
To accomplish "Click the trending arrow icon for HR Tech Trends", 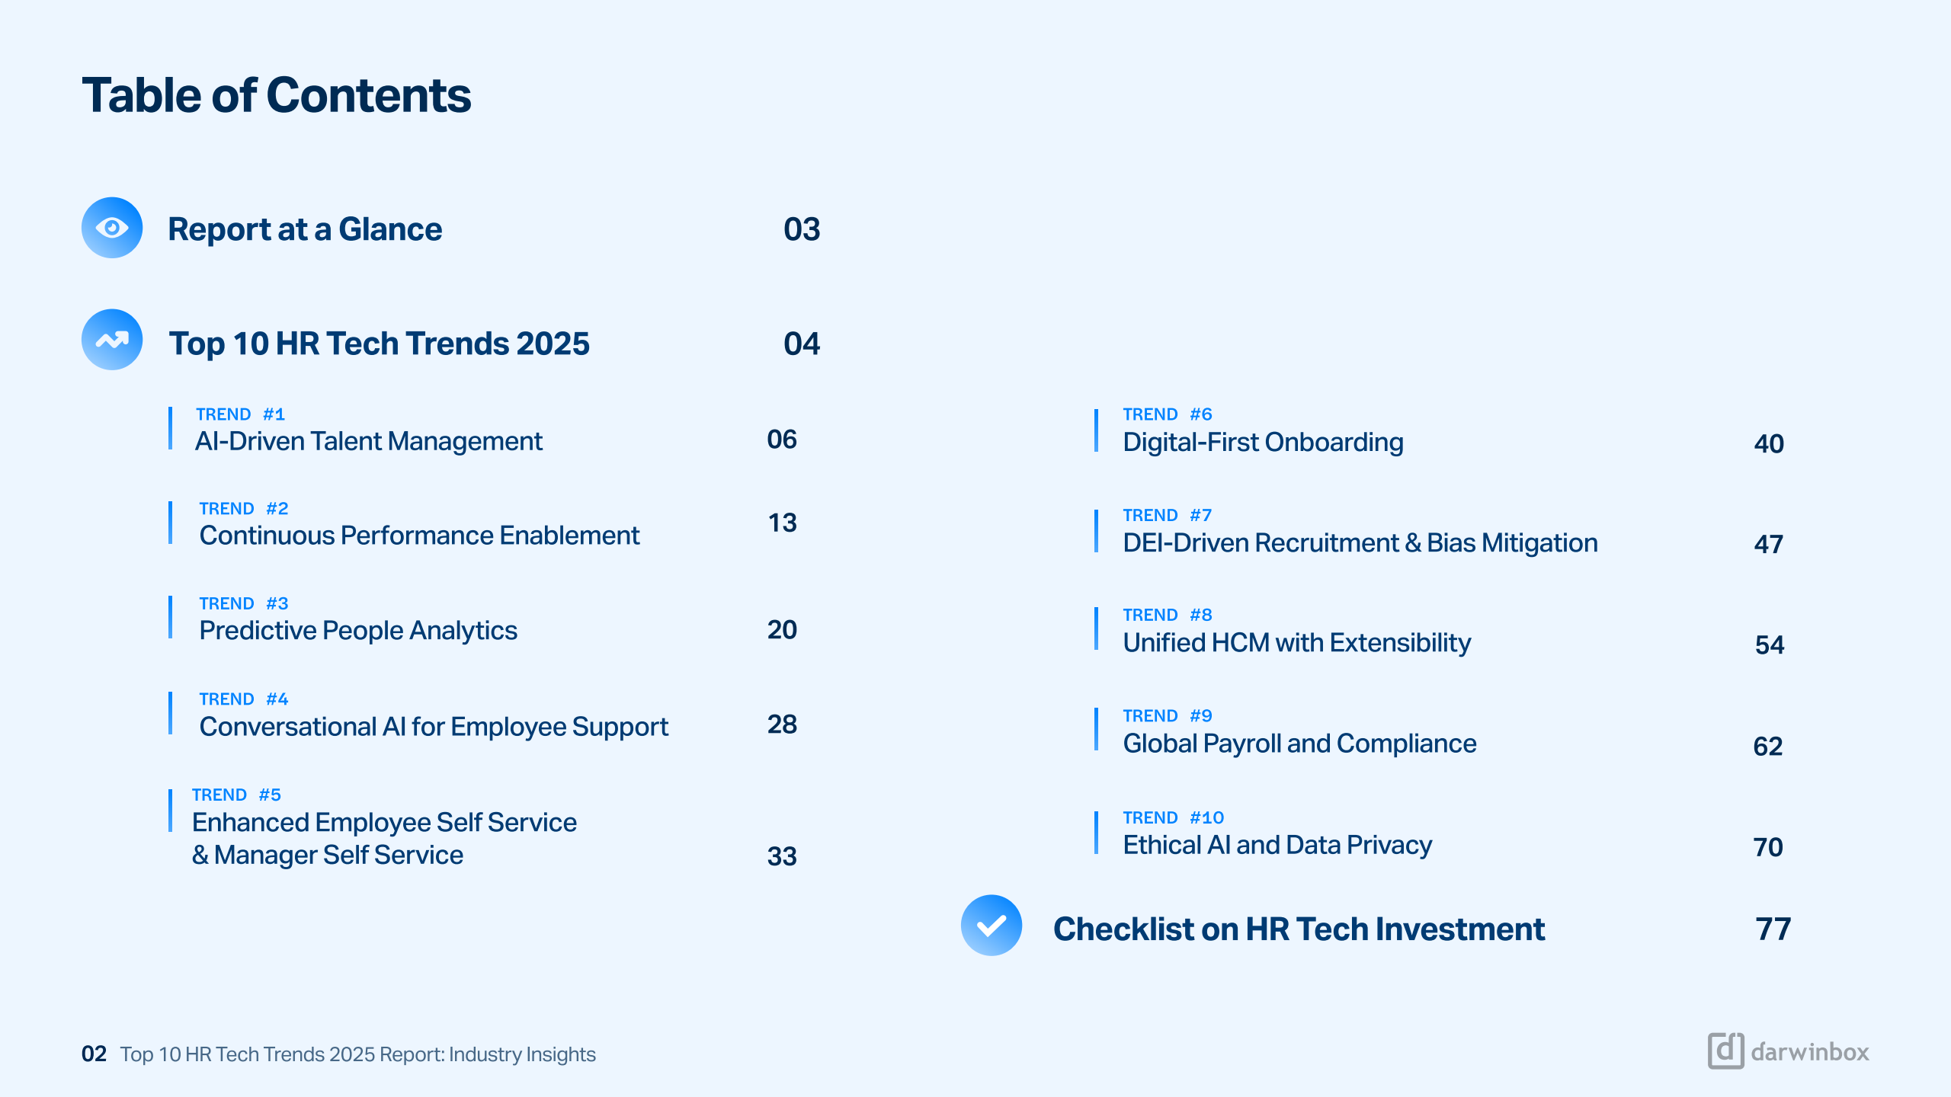I will [112, 340].
